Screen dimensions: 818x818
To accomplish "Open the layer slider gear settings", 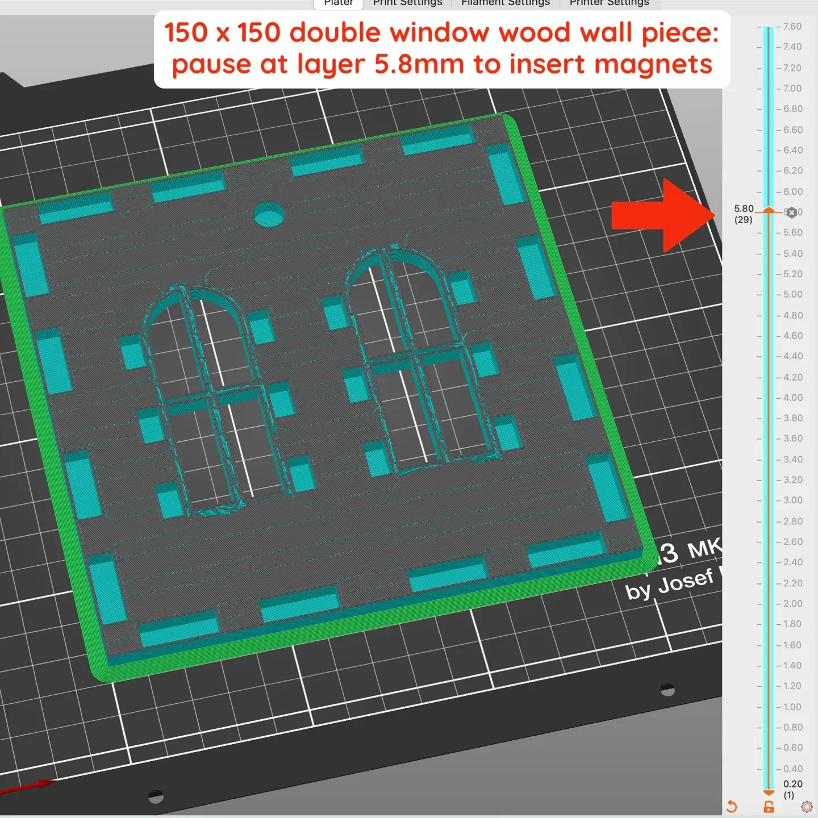I will tap(807, 807).
